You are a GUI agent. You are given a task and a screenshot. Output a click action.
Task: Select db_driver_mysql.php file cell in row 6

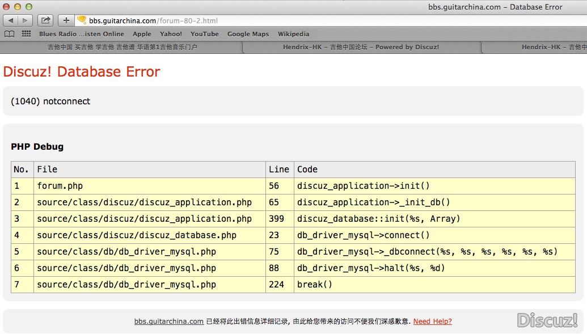(150, 268)
